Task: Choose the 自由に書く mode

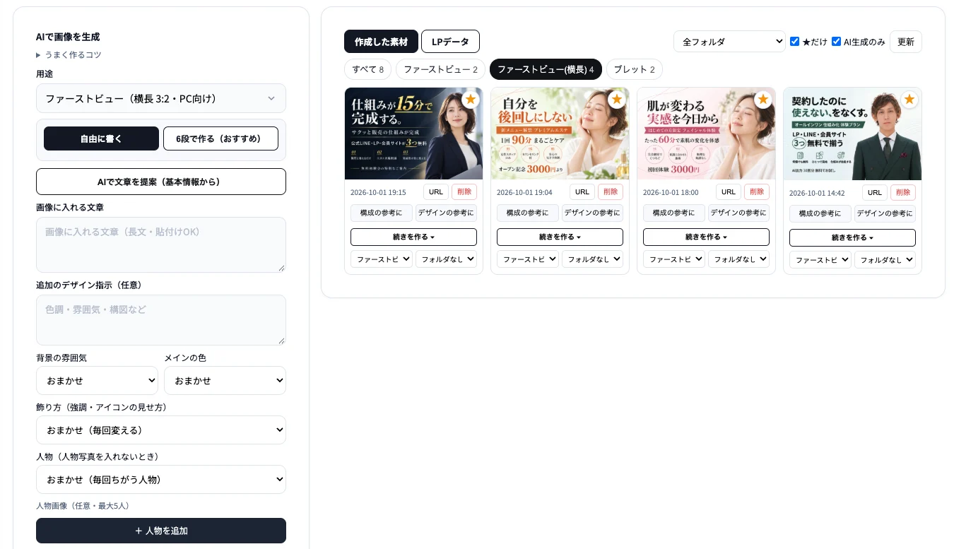Action: click(101, 138)
